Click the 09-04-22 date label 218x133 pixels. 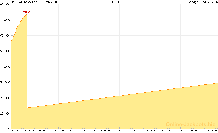(151, 131)
